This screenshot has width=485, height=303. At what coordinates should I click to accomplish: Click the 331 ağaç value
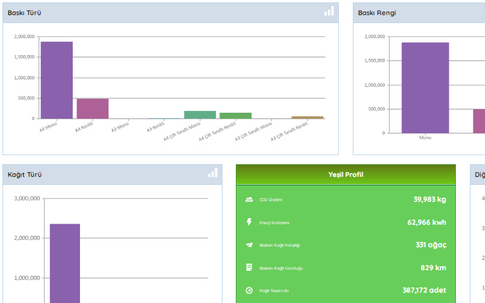[x=431, y=245]
